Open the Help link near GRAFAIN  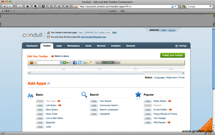164,30
